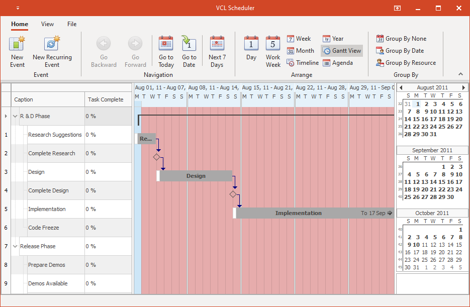Create a New Event
Image resolution: width=470 pixels, height=307 pixels.
17,50
